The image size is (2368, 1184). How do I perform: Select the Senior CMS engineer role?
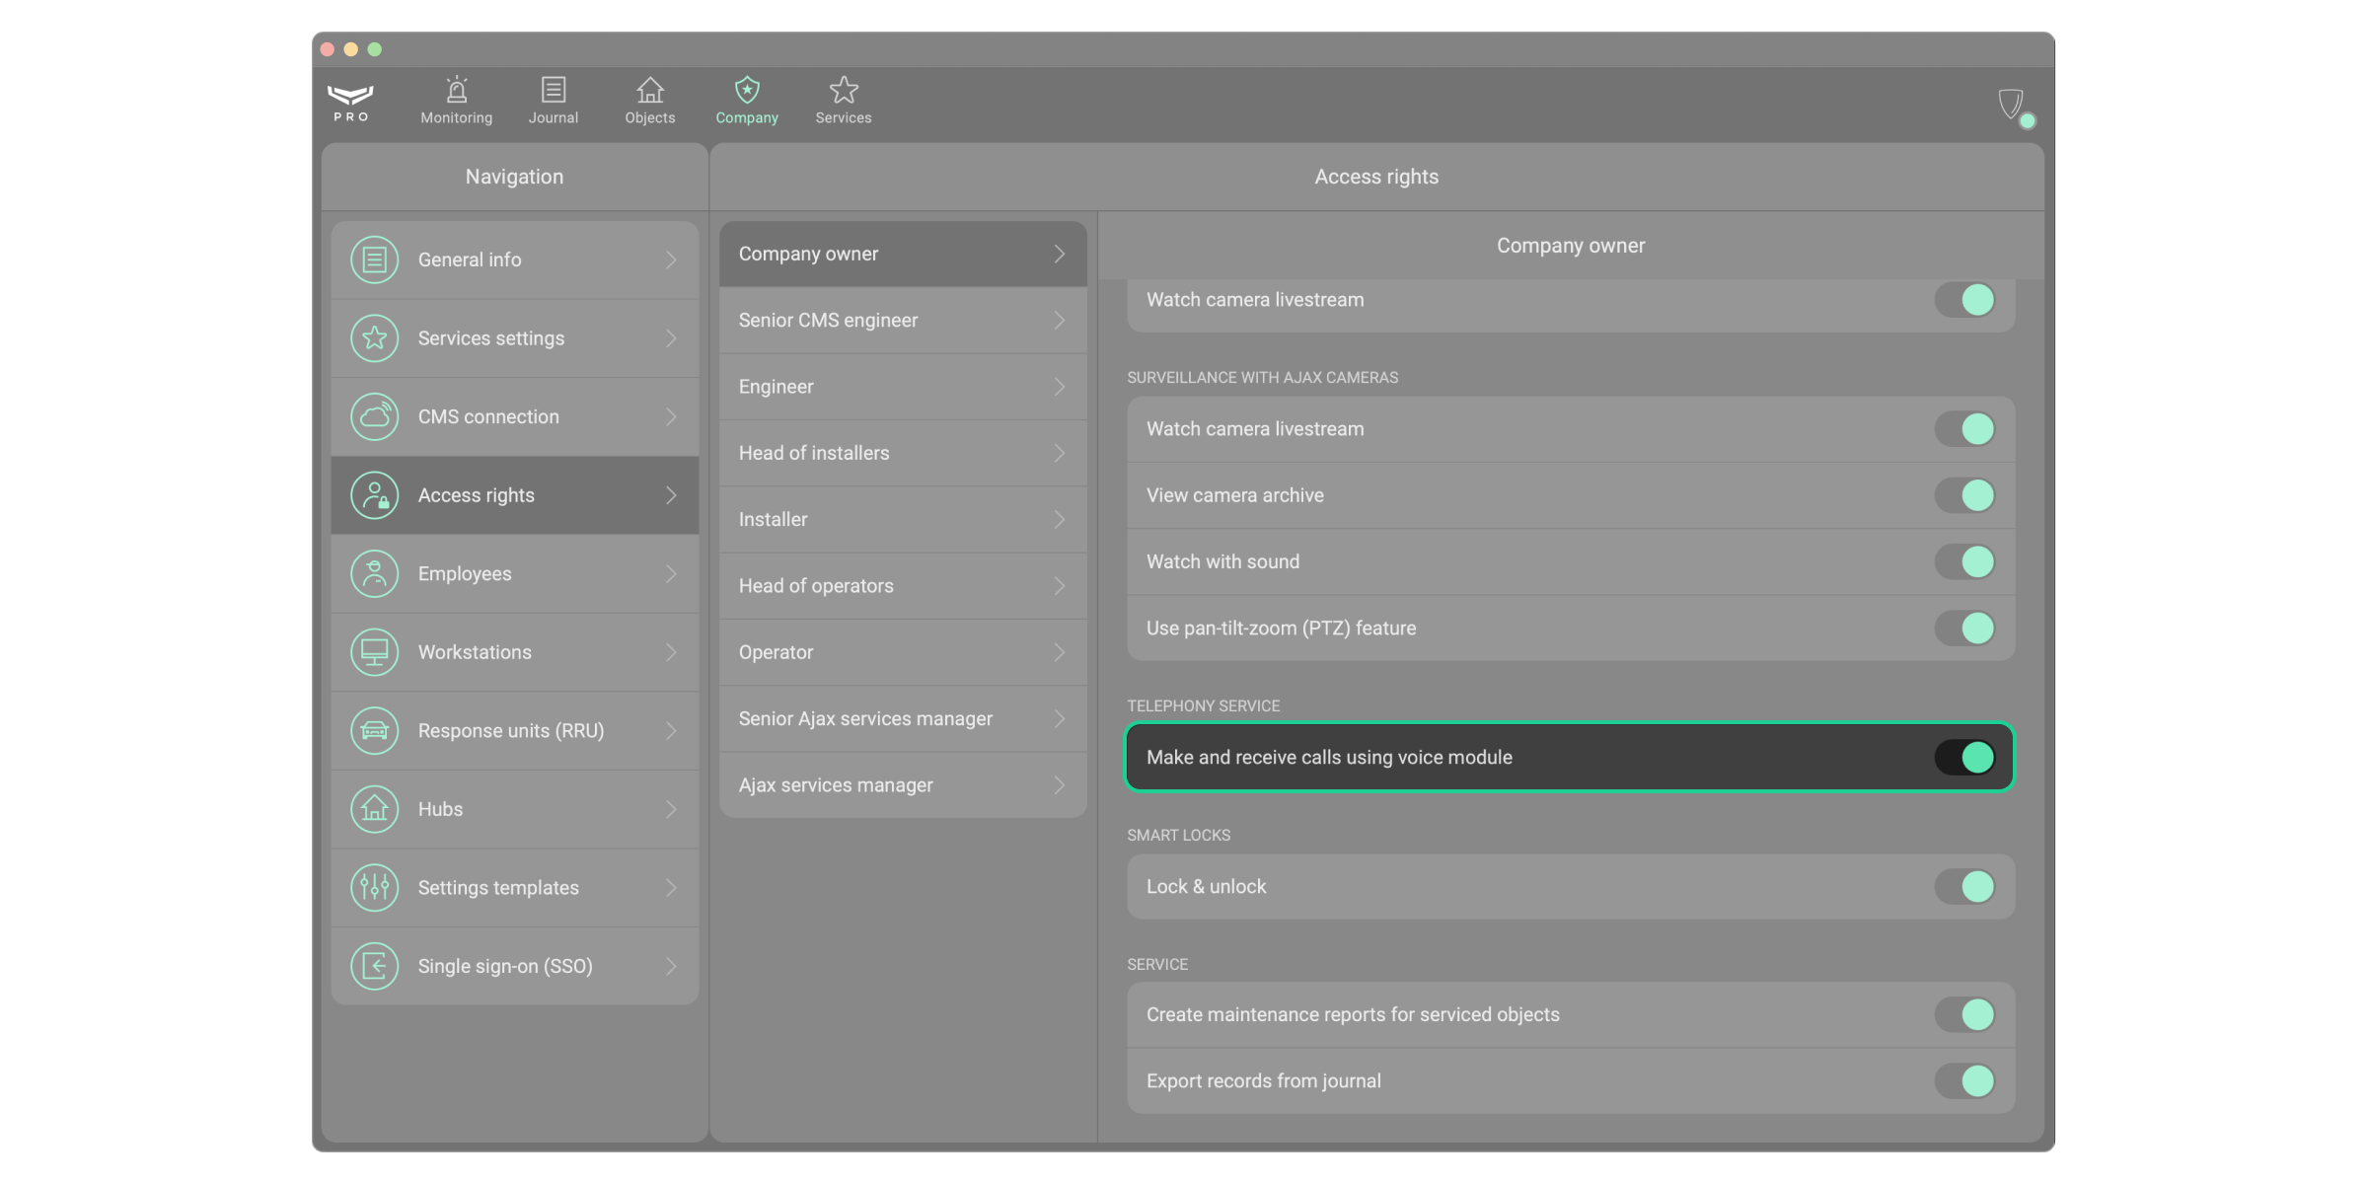[x=903, y=320]
